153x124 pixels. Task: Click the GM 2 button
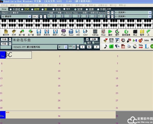pos(35,17)
